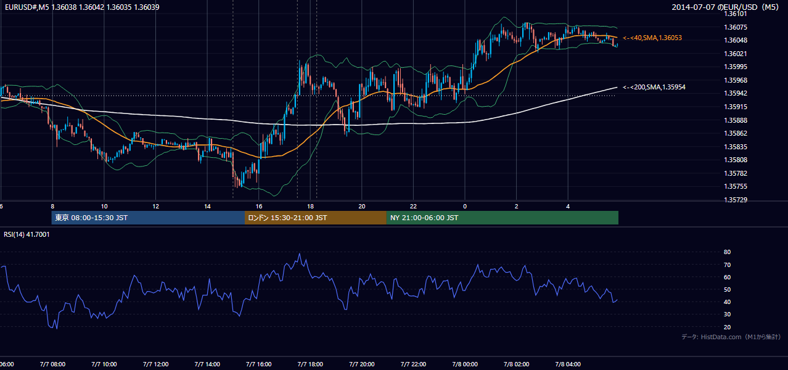Click price axis value 1.35808
The image size is (788, 370).
[736, 160]
